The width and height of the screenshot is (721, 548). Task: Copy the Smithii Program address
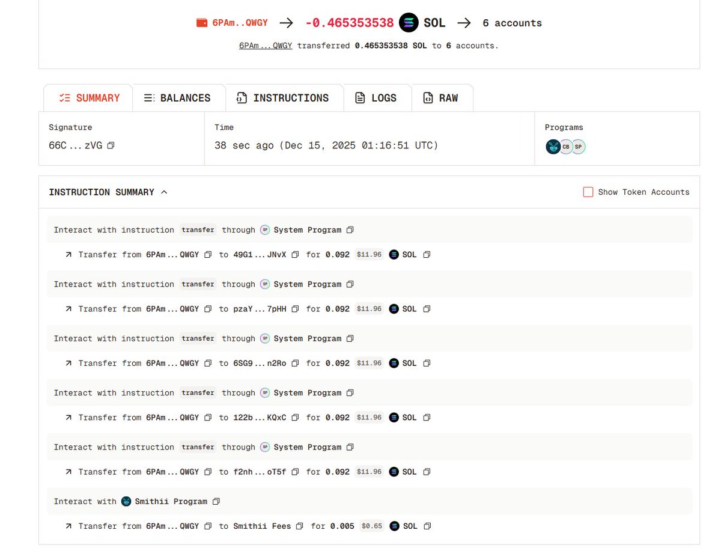[x=216, y=501]
